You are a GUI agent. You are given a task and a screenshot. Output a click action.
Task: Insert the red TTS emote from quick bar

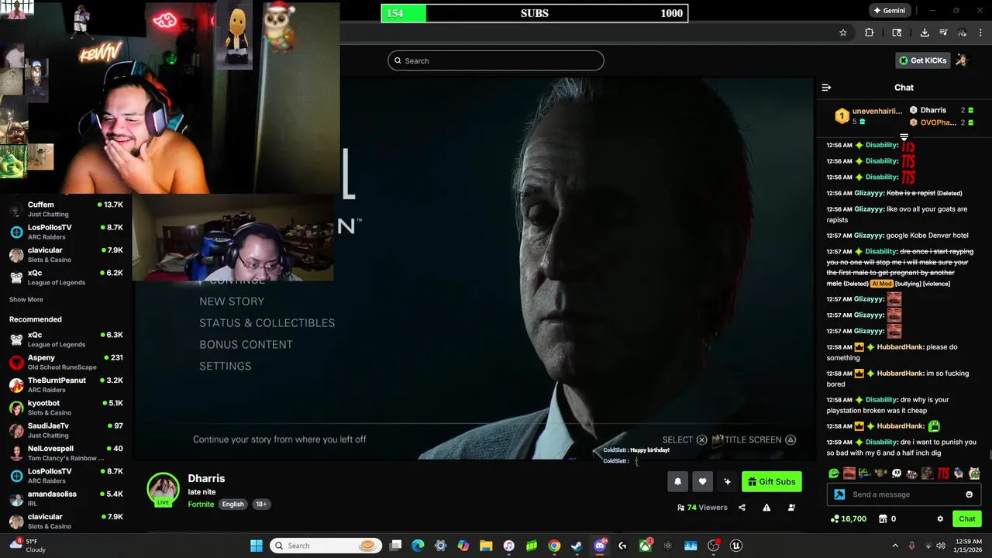coord(943,474)
